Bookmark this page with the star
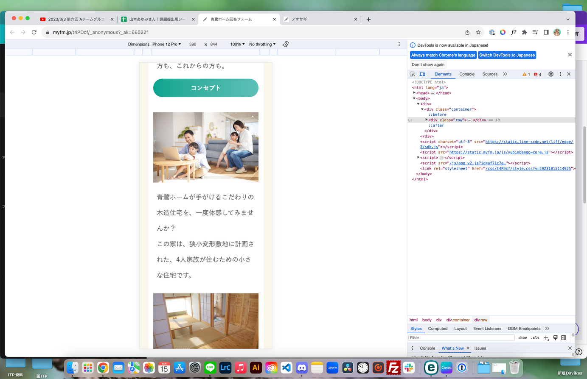Screen dimensions: 587x379 (478, 32)
